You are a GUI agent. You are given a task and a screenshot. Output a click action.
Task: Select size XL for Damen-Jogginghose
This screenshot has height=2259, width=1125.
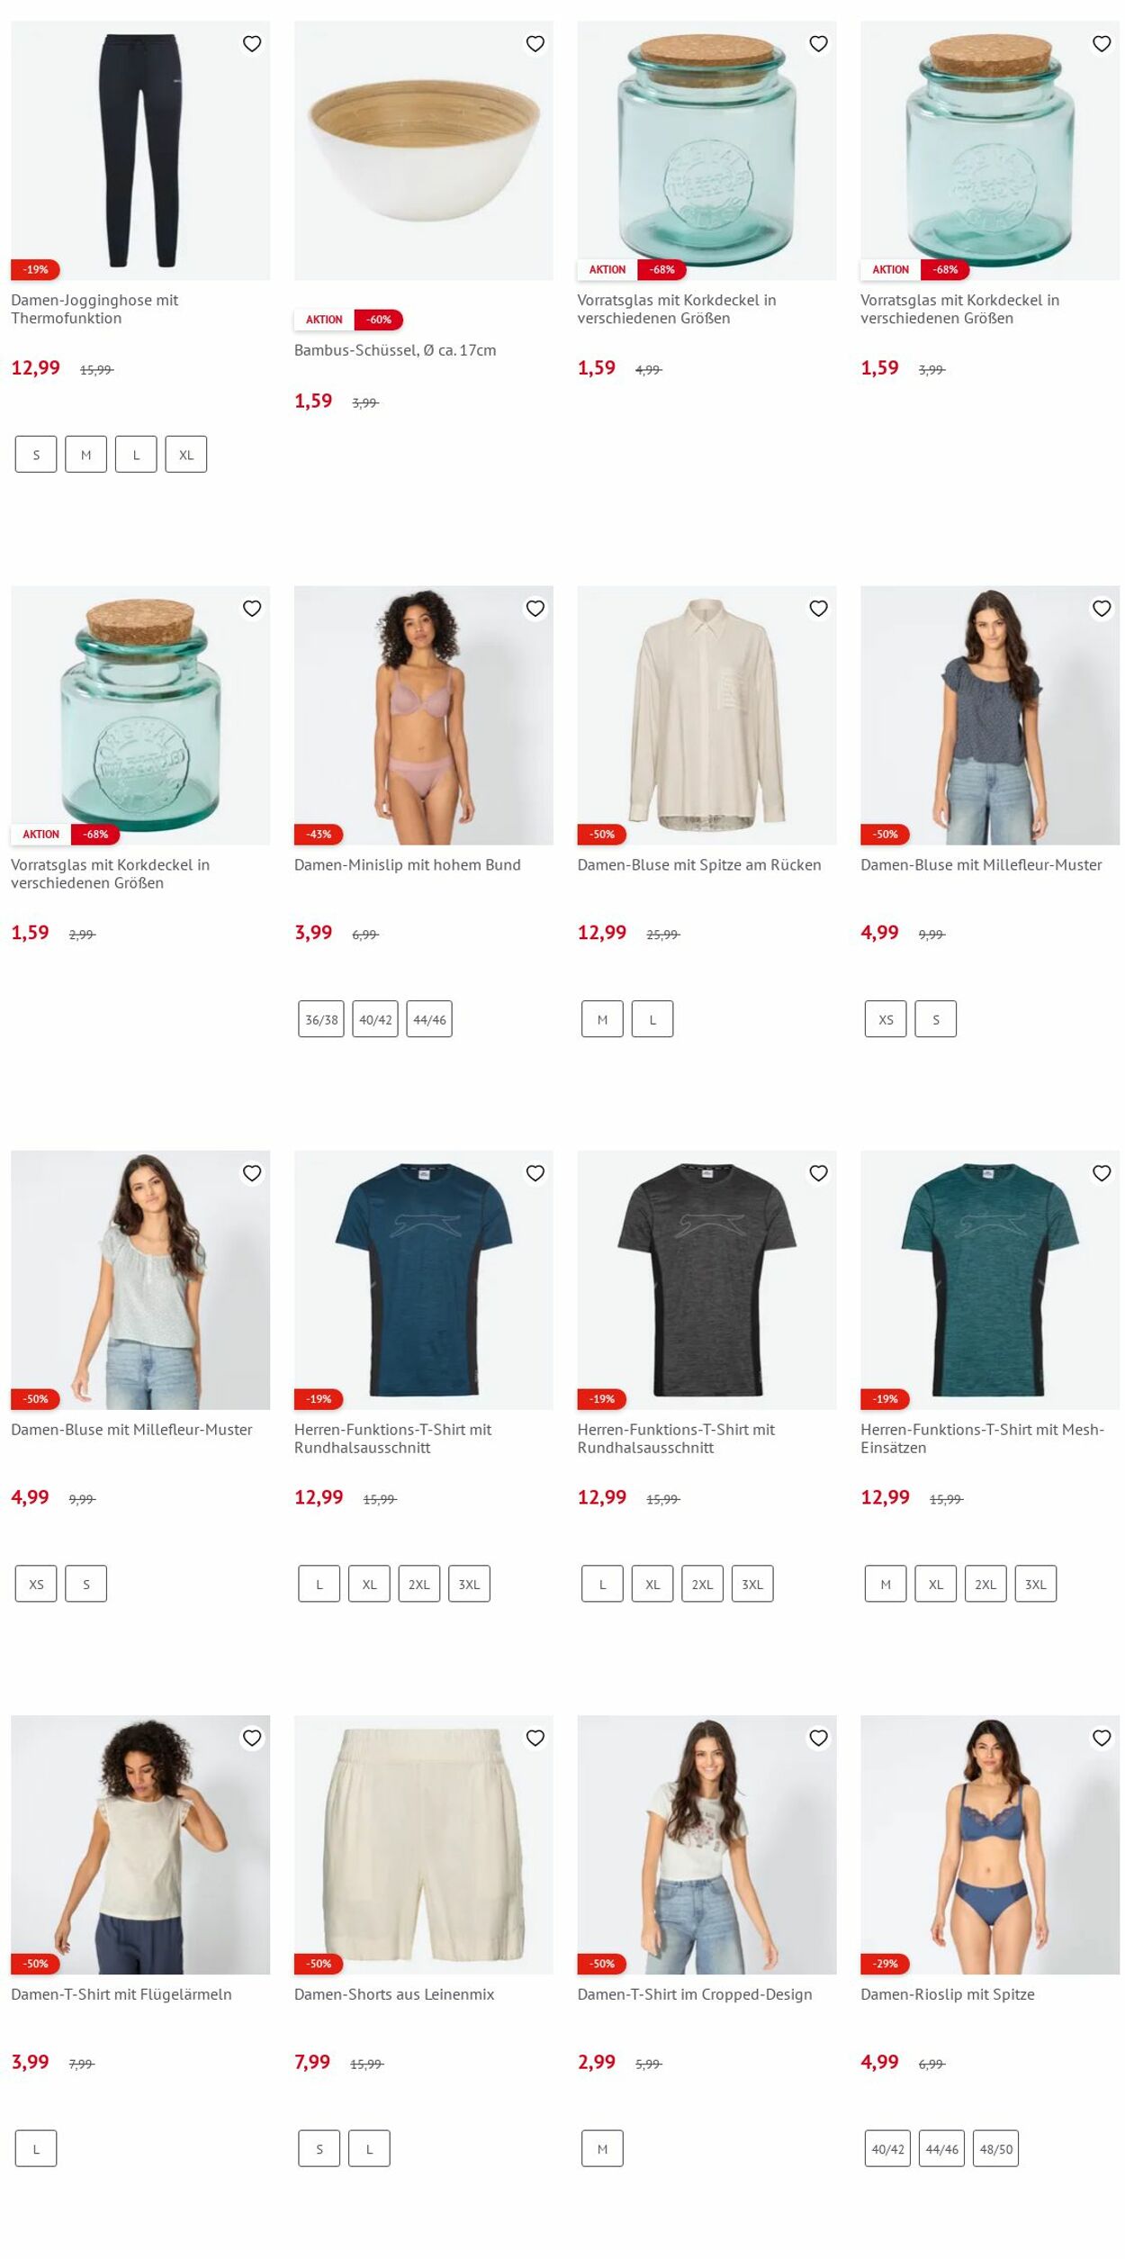pyautogui.click(x=186, y=455)
